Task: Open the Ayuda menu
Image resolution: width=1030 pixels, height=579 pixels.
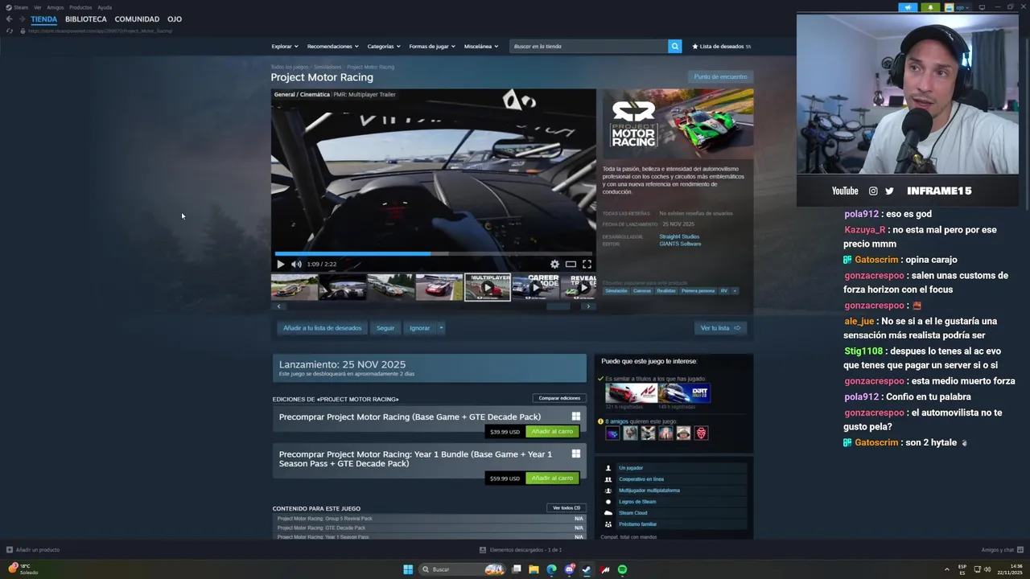Action: point(105,7)
